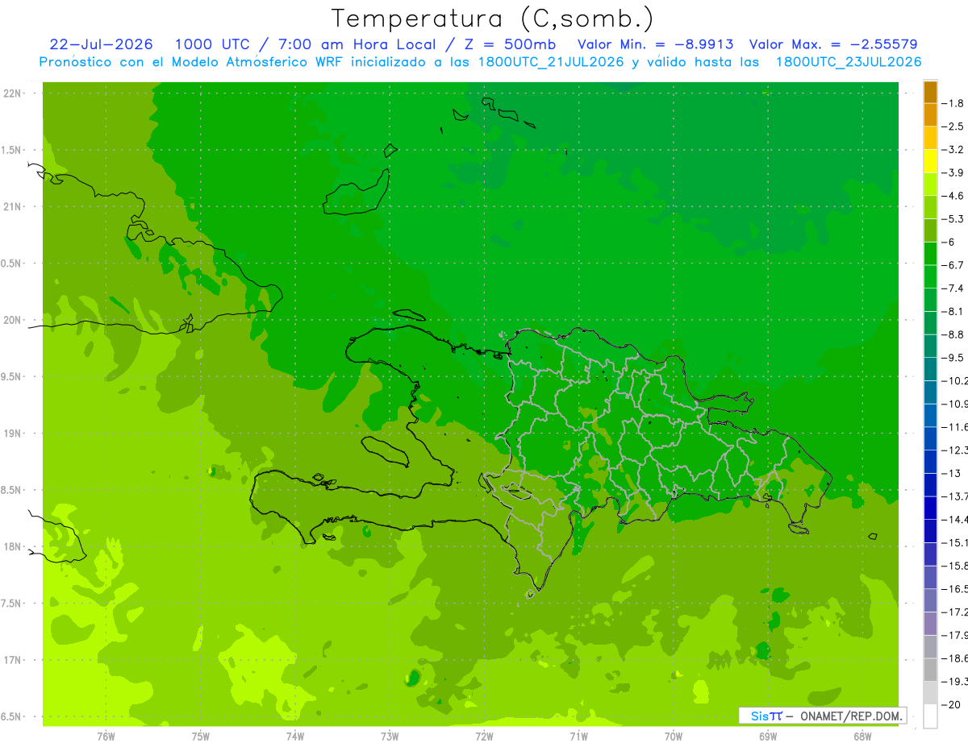This screenshot has height=747, width=968.
Task: Click the "-6.7" value on the color scale
Action: pos(953,265)
